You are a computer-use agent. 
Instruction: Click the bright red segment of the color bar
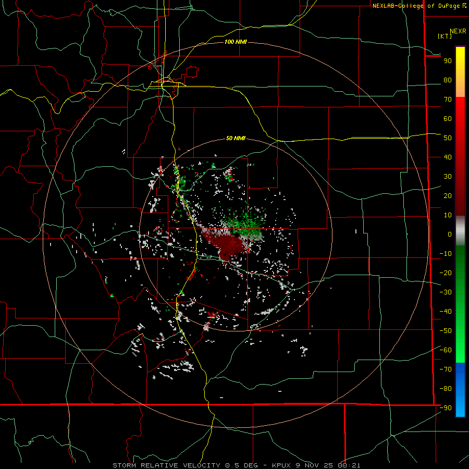460,110
